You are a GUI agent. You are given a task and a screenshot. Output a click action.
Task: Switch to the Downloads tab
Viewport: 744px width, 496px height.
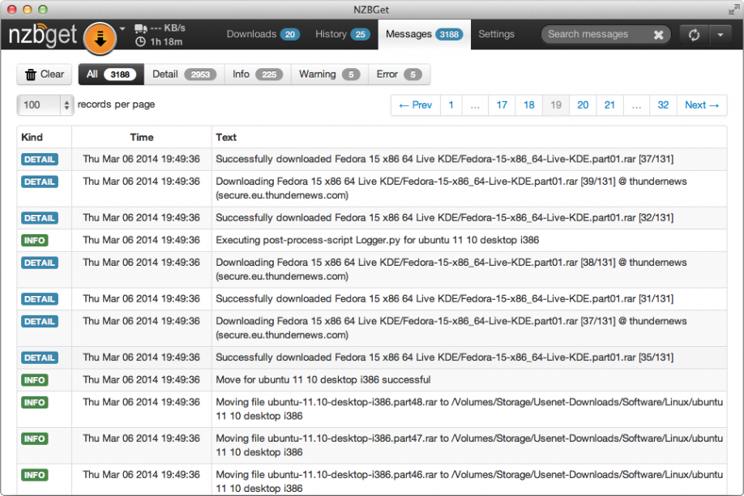point(263,34)
